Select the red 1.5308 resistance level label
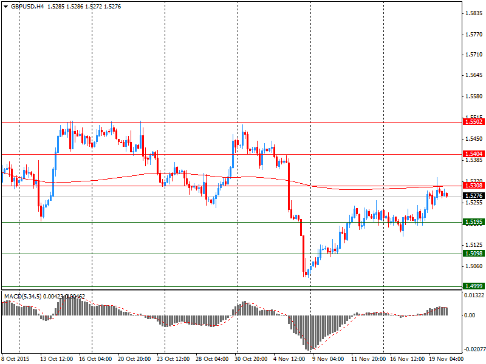 (474, 186)
